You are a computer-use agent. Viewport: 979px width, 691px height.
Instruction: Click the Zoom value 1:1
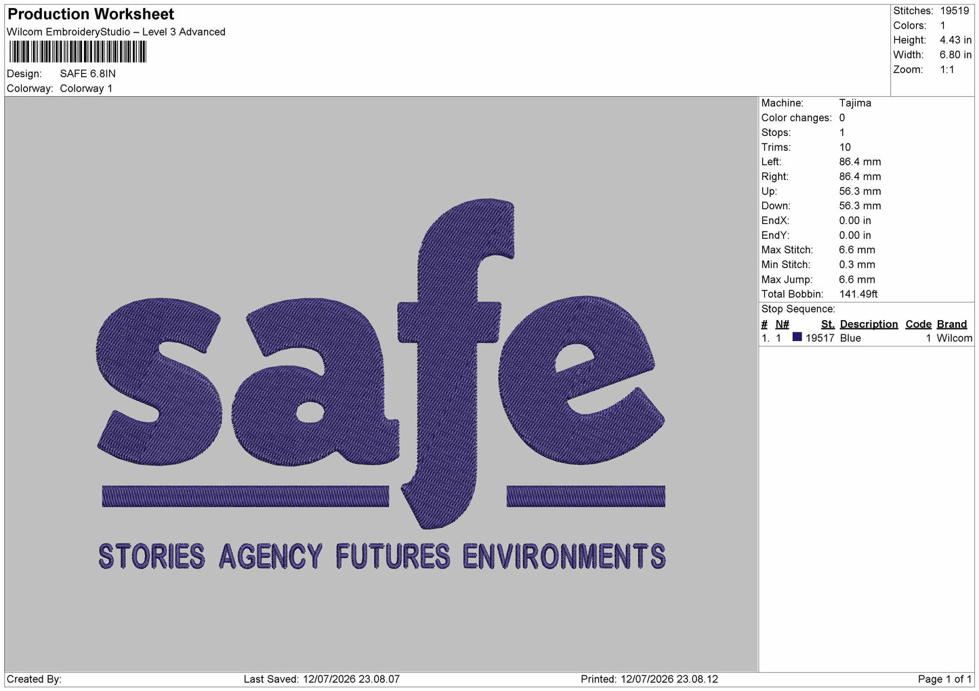(946, 70)
